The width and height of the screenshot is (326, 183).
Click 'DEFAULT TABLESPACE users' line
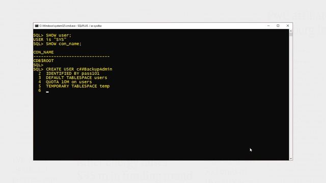(76, 78)
